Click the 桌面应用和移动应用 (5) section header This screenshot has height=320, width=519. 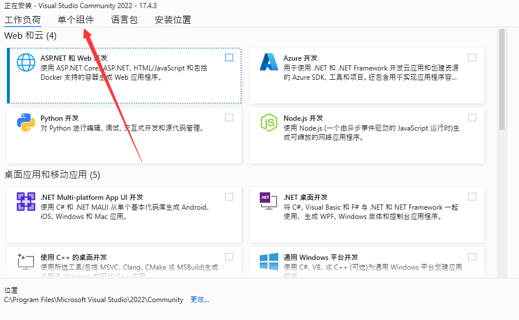(52, 174)
